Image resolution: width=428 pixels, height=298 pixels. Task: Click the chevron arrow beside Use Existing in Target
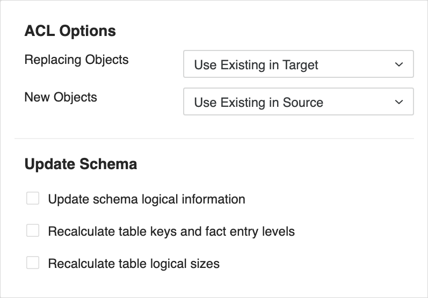pos(398,64)
